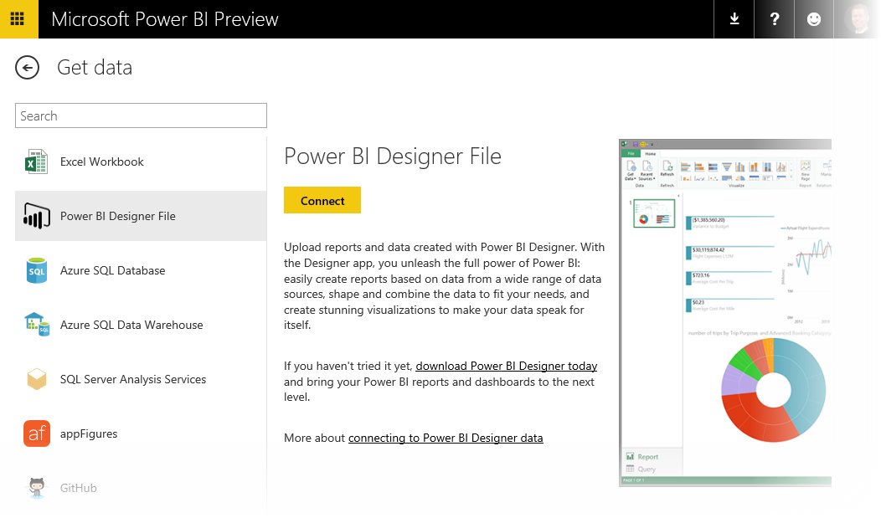Navigate back with the circular arrow button
The height and width of the screenshot is (518, 881).
(27, 67)
